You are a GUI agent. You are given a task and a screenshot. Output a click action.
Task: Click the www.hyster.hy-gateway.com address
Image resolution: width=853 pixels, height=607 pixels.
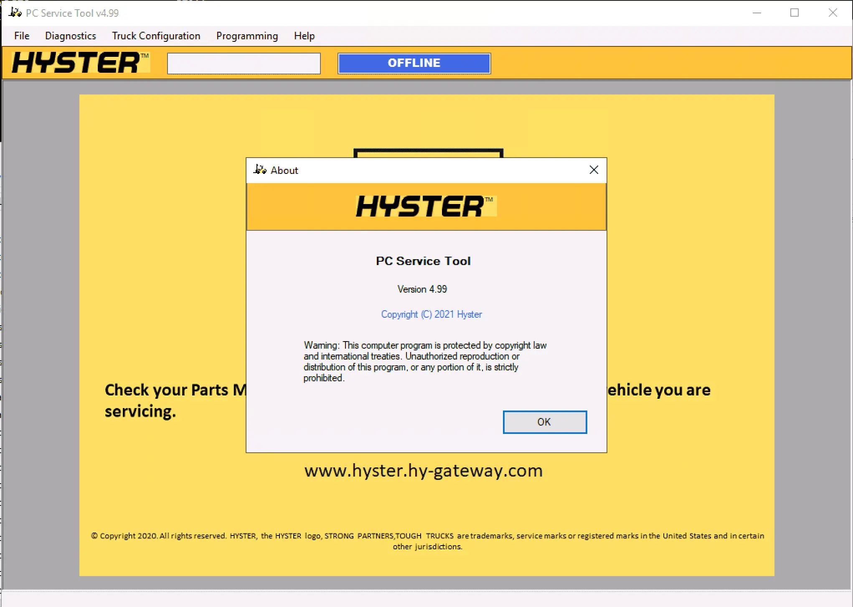424,471
